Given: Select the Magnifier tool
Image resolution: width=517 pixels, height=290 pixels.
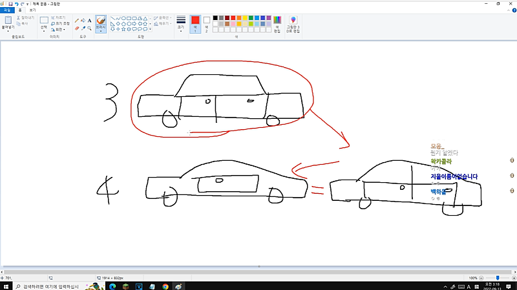Looking at the screenshot, I should pyautogui.click(x=89, y=28).
